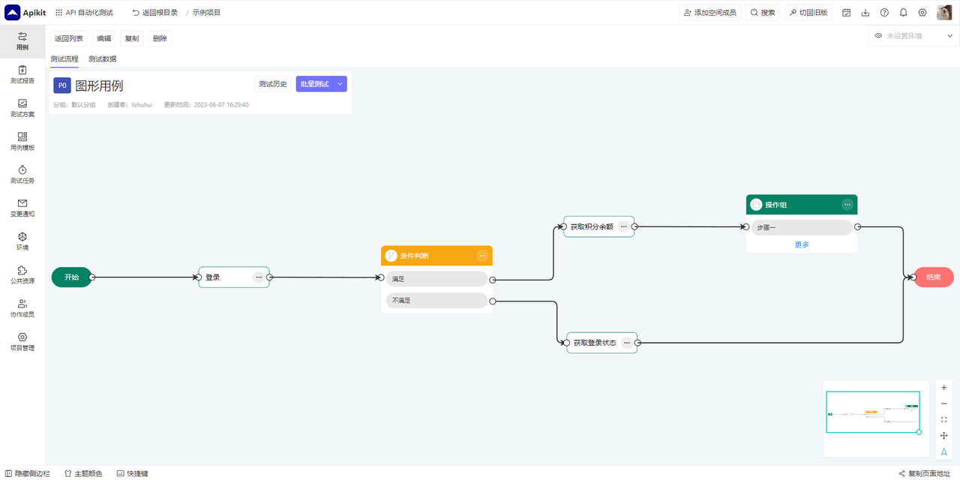Click the minimap canvas thumbnail
This screenshot has width=960, height=480.
[x=872, y=412]
